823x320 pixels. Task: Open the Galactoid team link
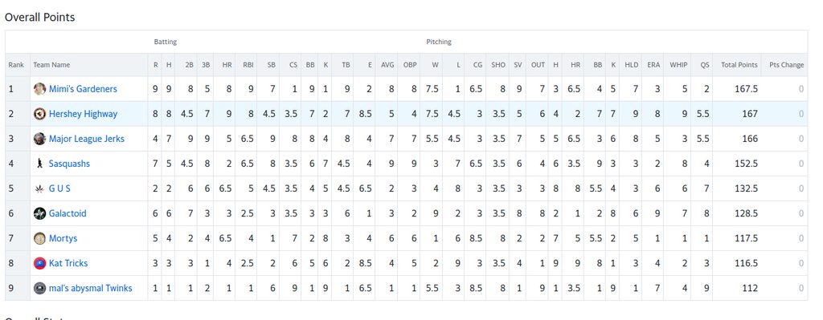(68, 213)
